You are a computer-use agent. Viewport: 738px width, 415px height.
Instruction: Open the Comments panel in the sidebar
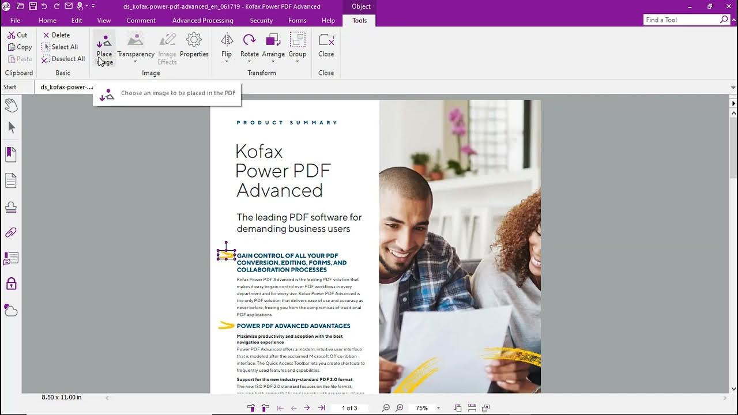click(x=11, y=259)
